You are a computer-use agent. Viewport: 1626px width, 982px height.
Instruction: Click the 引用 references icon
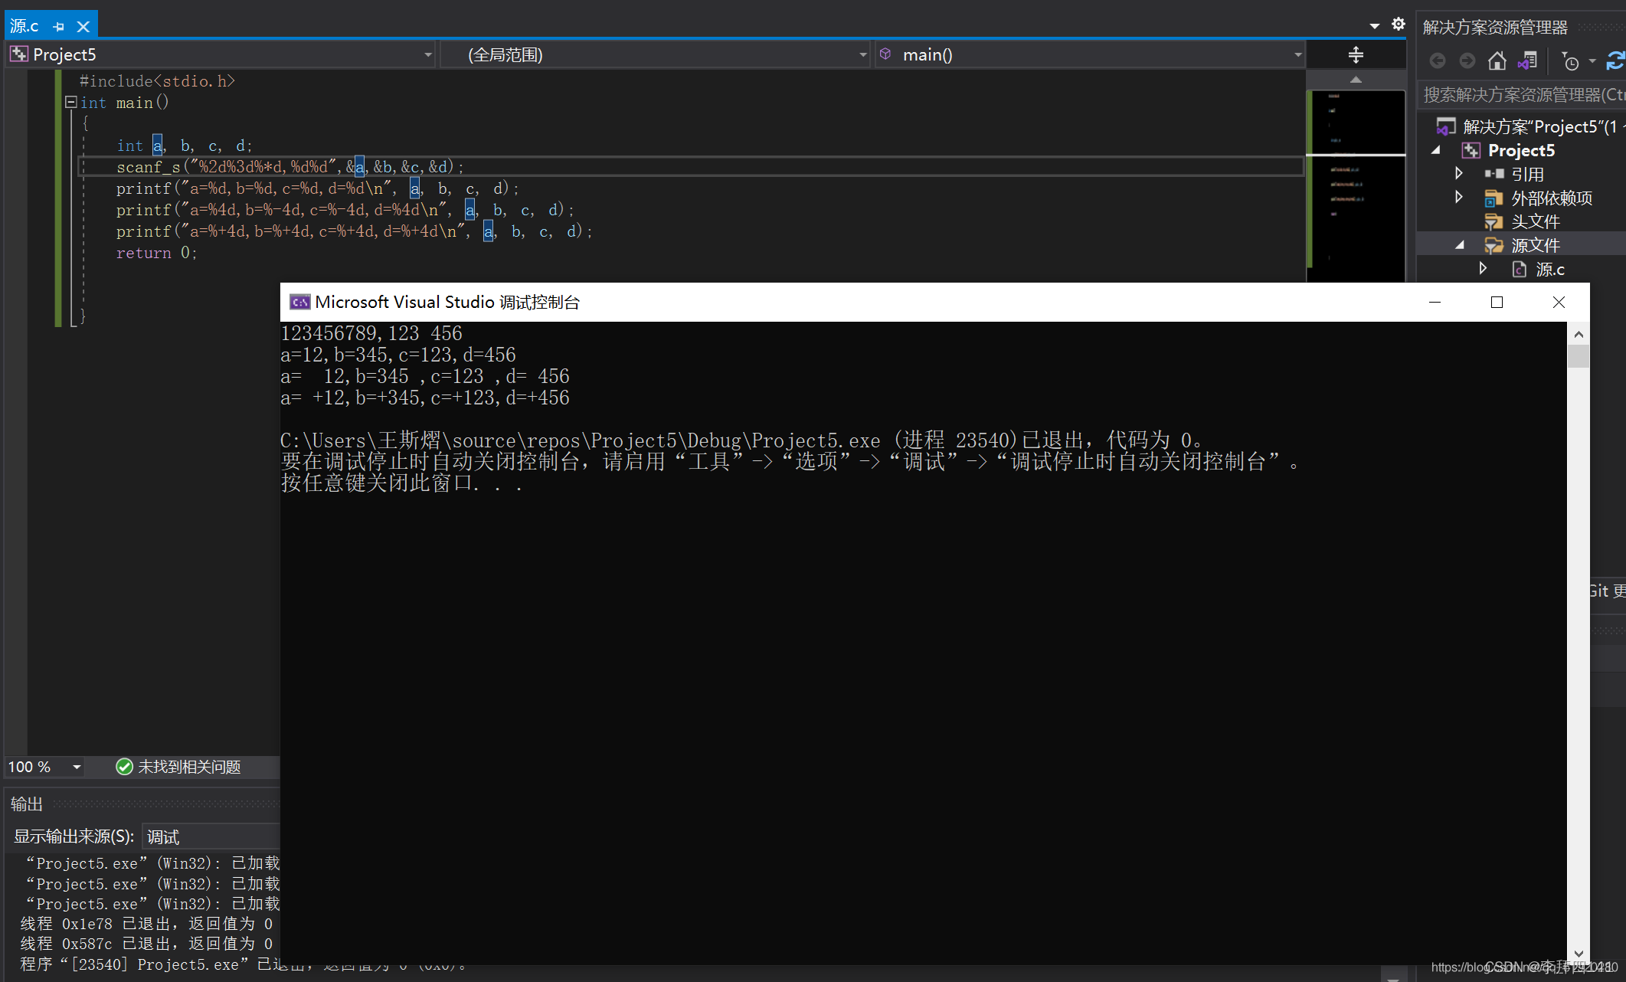click(1494, 174)
